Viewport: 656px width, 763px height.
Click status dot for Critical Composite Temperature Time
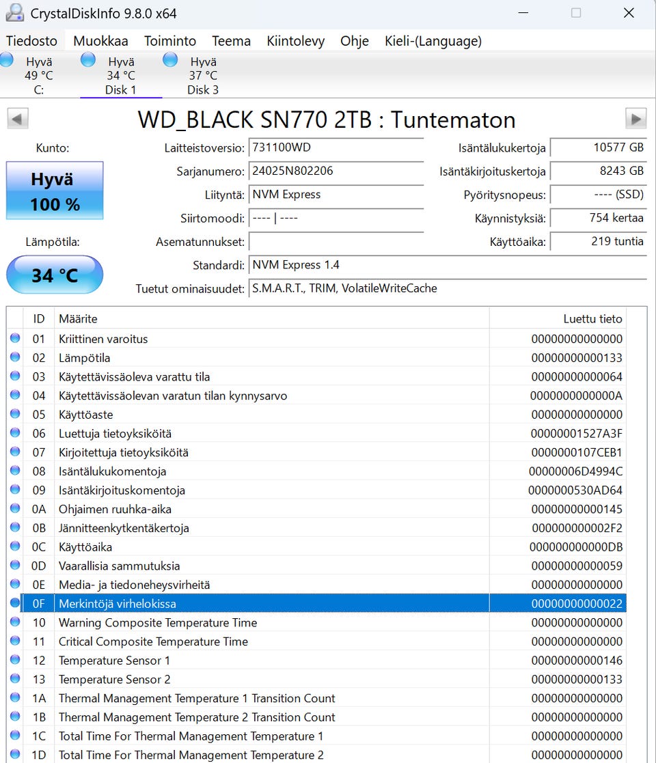pos(15,641)
